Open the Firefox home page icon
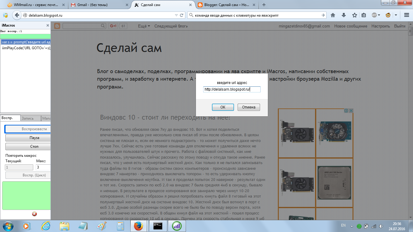413x232 pixels. [333, 15]
